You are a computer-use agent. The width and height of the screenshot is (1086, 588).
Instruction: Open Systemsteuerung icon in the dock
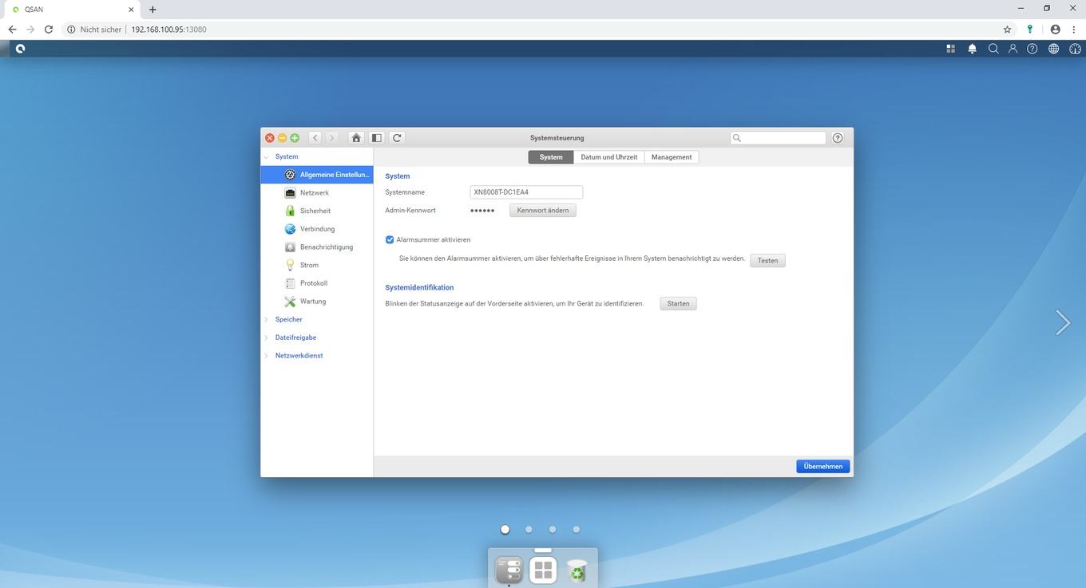tap(509, 570)
